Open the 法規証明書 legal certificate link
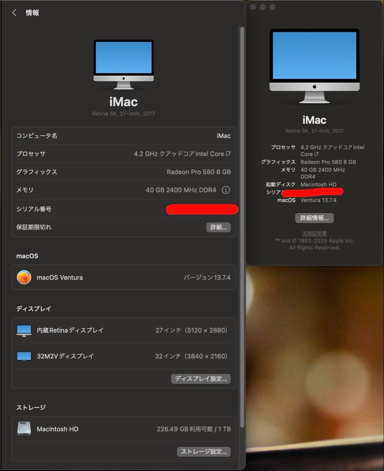 pyautogui.click(x=315, y=233)
